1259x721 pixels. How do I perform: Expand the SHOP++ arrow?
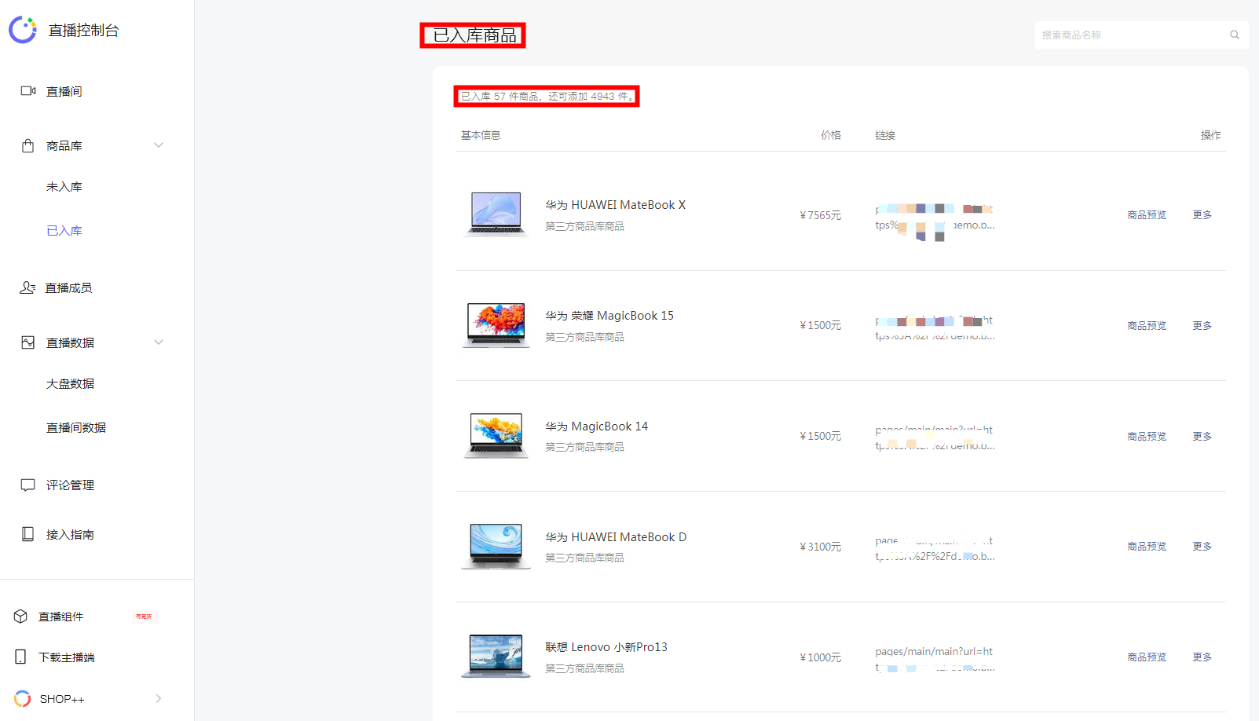tap(159, 698)
